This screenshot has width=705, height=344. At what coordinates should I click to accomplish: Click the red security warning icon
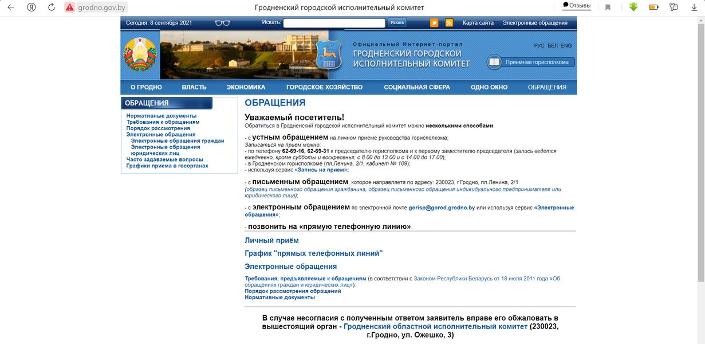pyautogui.click(x=70, y=7)
